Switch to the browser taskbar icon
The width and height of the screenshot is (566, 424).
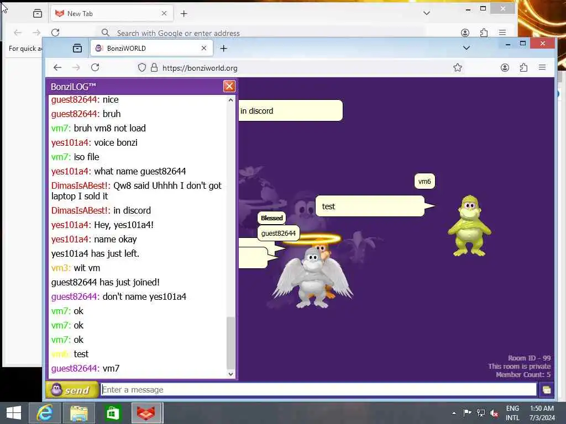(146, 413)
